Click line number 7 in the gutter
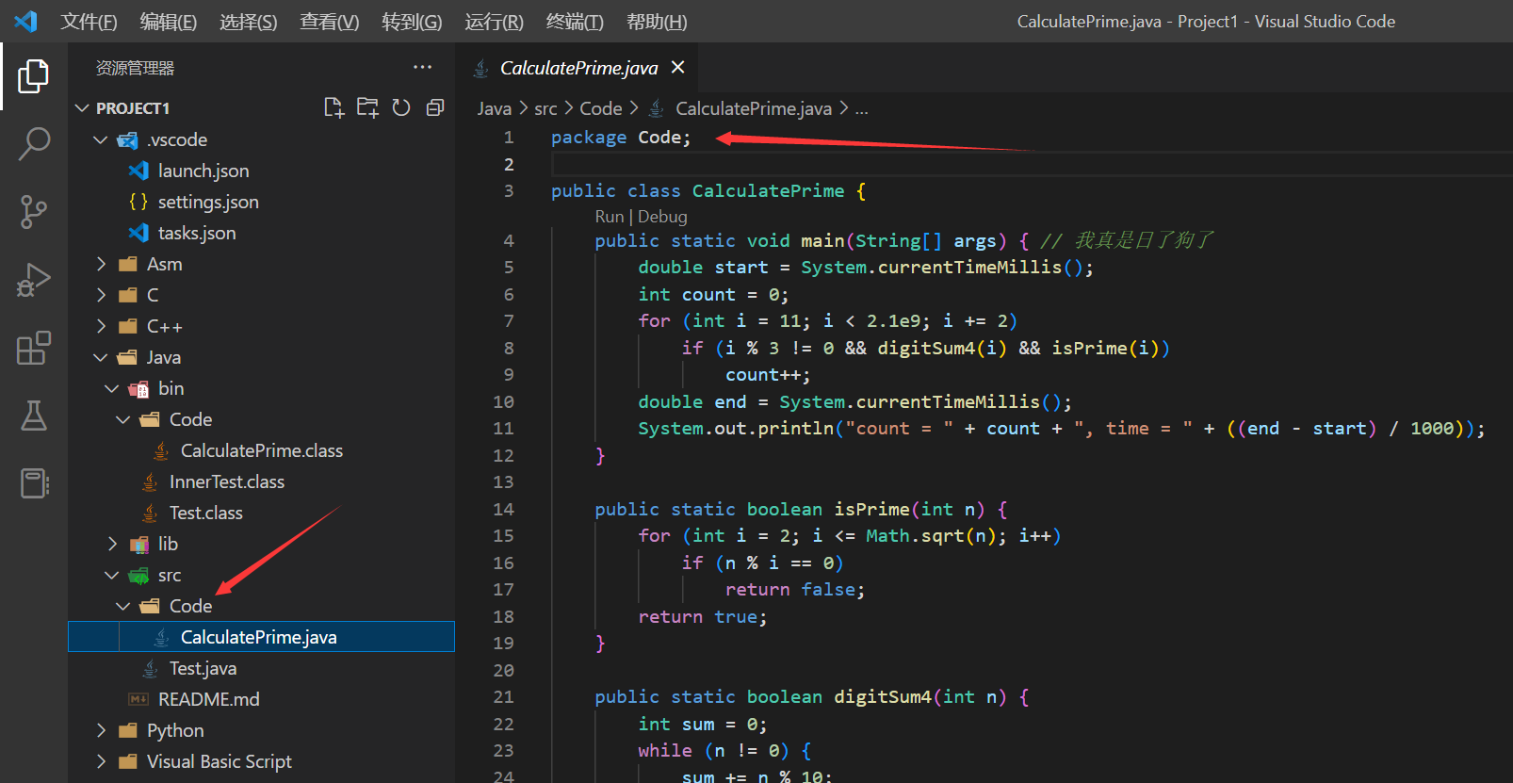 509,320
